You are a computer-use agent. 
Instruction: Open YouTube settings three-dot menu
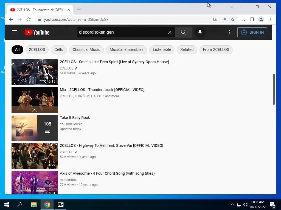(x=230, y=32)
